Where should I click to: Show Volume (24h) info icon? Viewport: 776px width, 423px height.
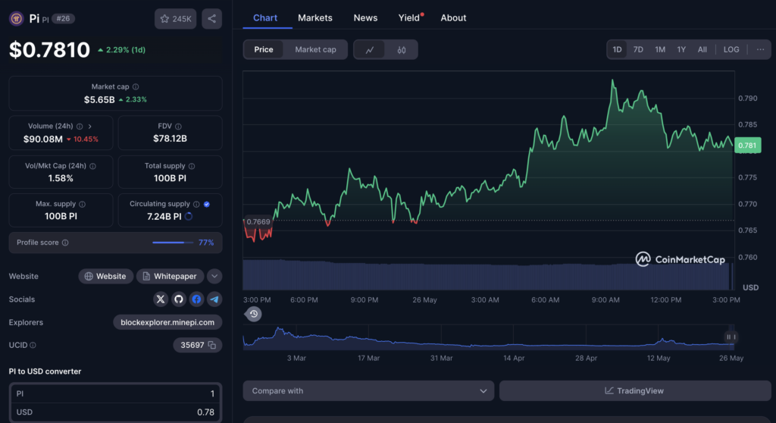point(79,127)
